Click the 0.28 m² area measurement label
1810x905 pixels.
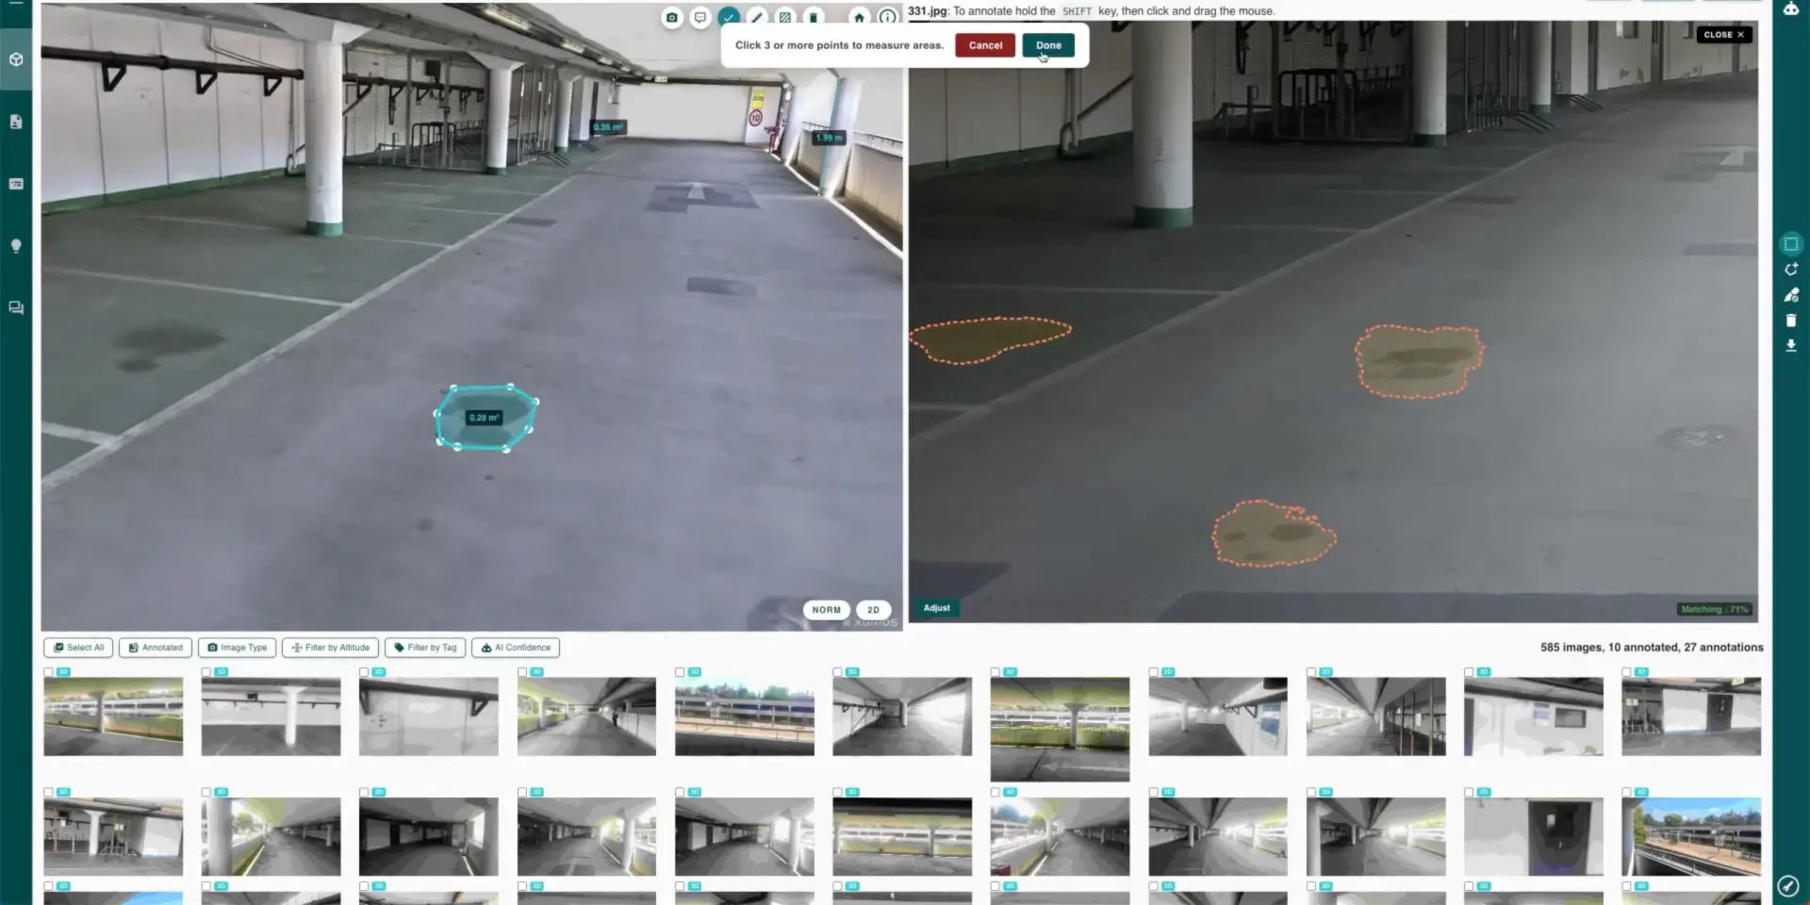[485, 418]
